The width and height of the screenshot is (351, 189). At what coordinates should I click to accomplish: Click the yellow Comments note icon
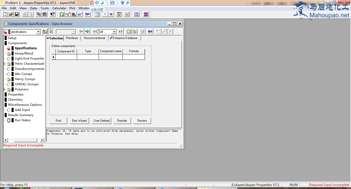[128, 32]
